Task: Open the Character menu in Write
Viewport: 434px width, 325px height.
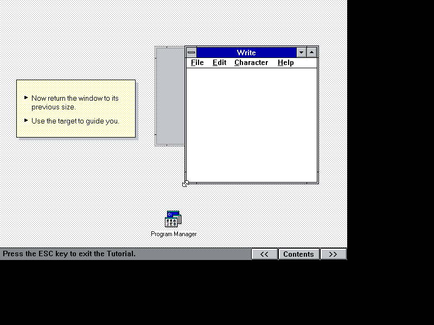Action: click(251, 62)
